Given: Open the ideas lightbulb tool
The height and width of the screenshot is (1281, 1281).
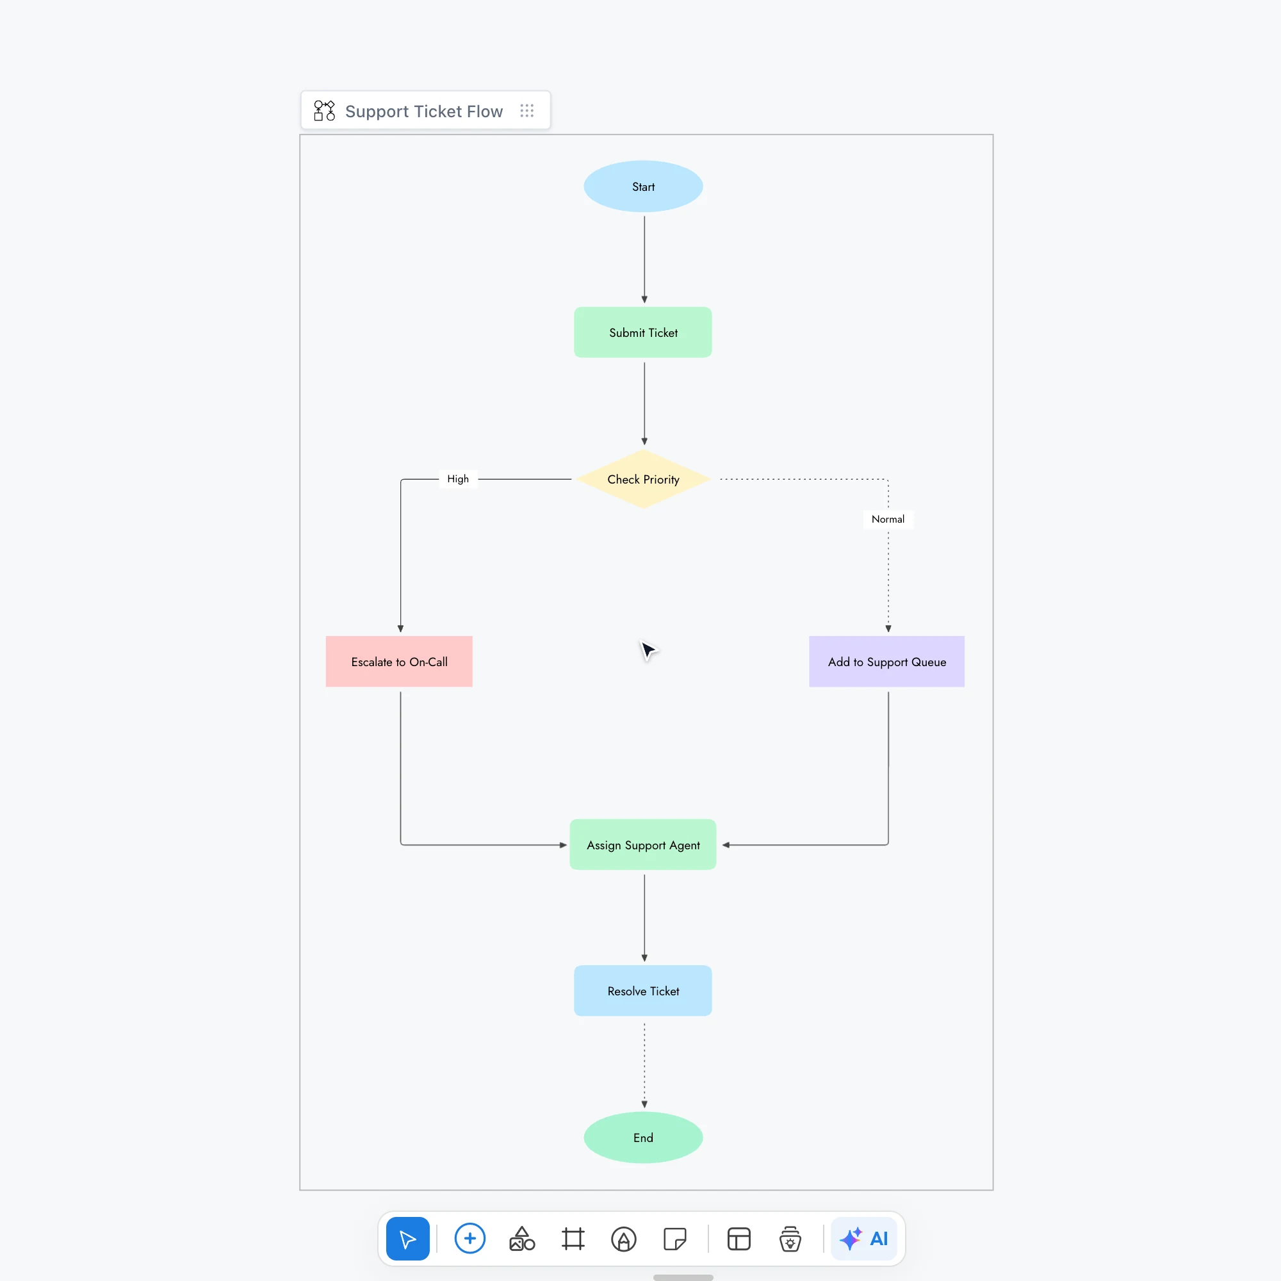Looking at the screenshot, I should point(790,1239).
